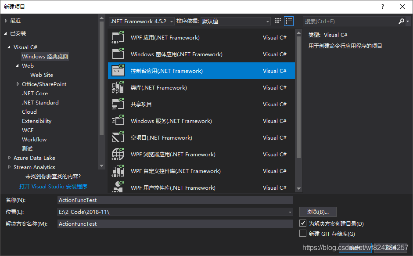Screen dimensions: 413x256
Task: Click the Windows service template icon
Action: pos(118,121)
